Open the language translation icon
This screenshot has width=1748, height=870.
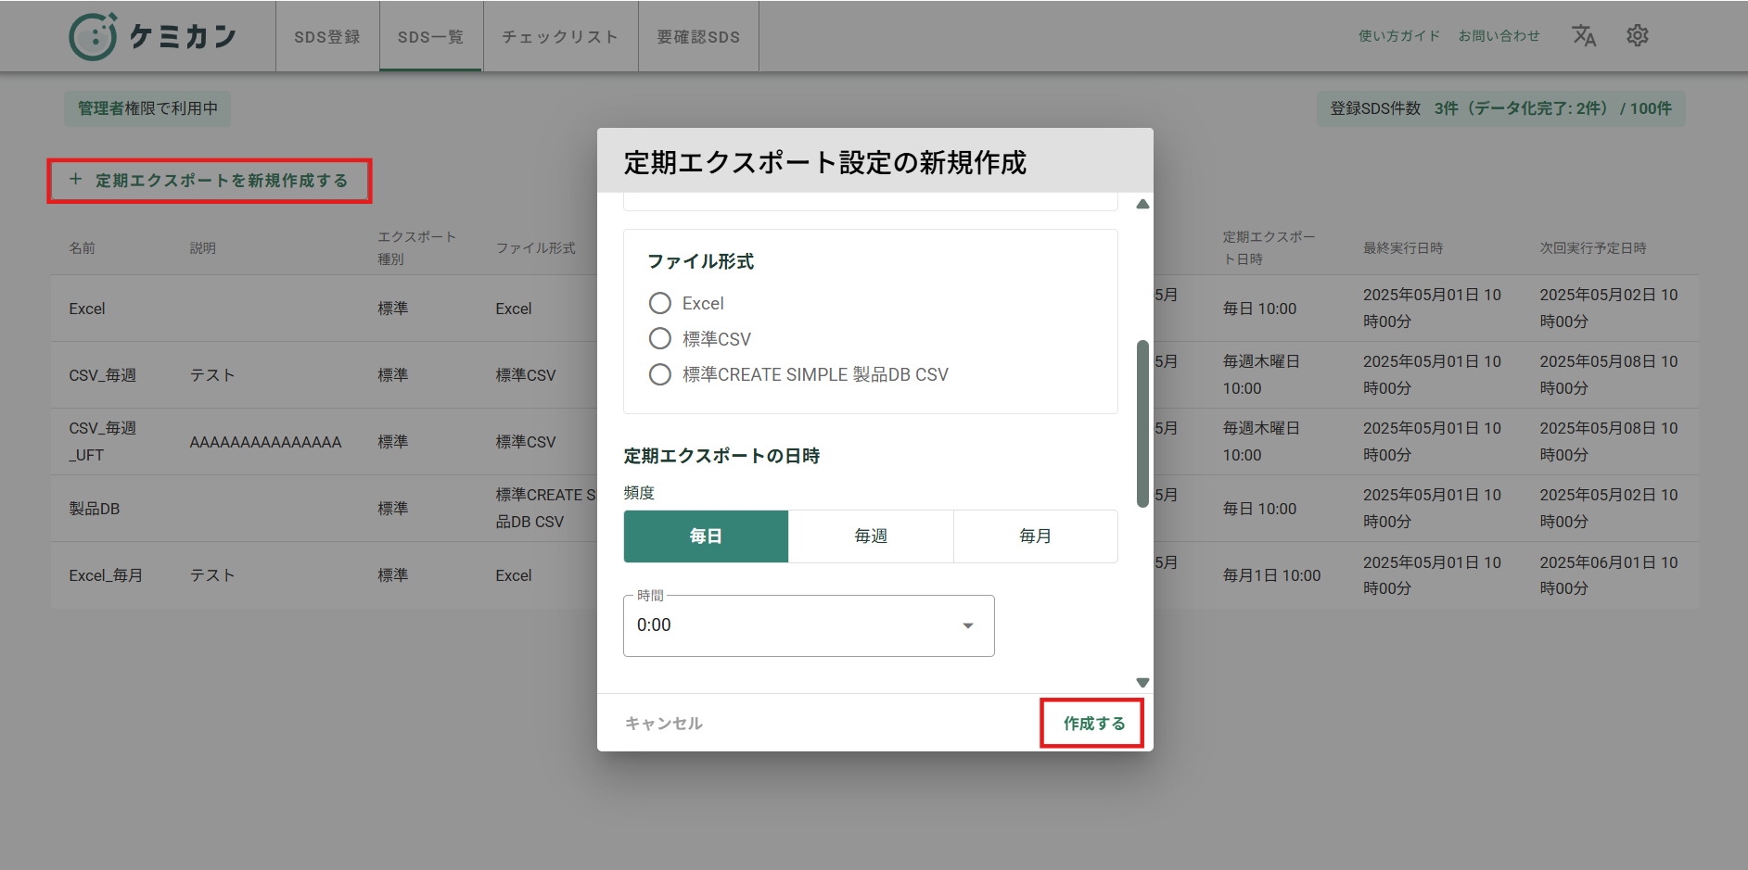(1584, 36)
